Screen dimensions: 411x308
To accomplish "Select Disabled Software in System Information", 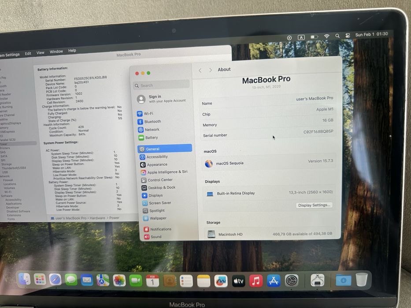I will tap(18, 211).
